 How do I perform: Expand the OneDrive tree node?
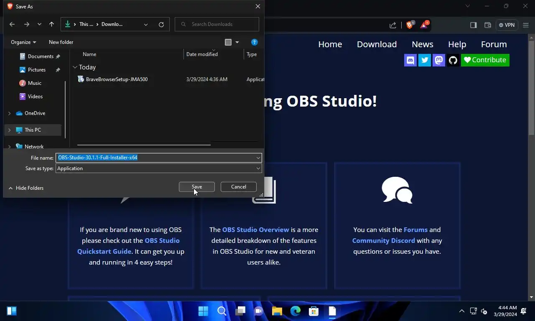point(9,113)
